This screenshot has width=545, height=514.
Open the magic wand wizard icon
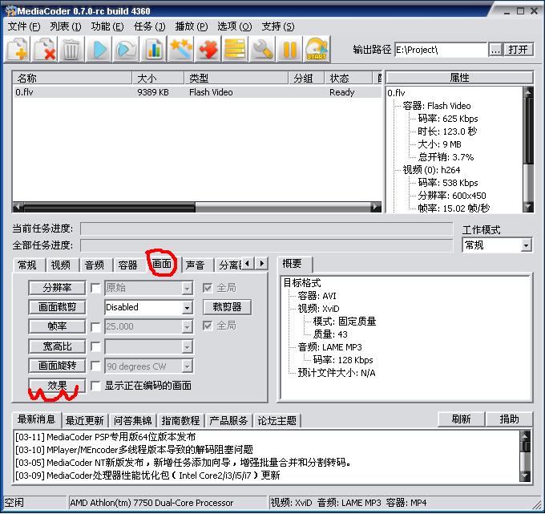(180, 50)
